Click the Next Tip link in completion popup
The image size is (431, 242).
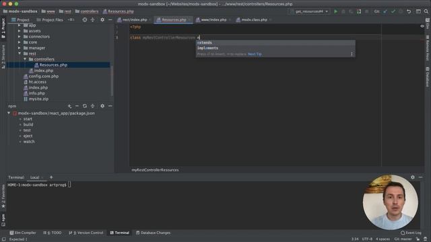pos(255,54)
